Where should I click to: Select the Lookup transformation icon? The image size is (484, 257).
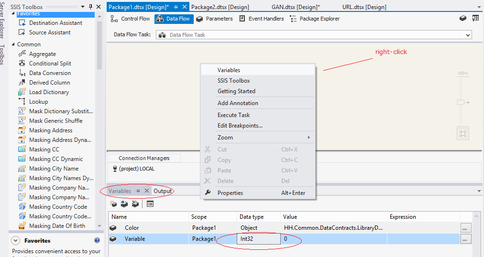click(22, 101)
